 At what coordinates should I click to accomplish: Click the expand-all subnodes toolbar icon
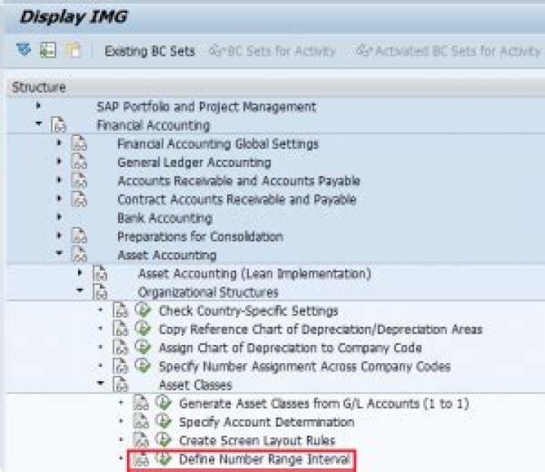(23, 50)
